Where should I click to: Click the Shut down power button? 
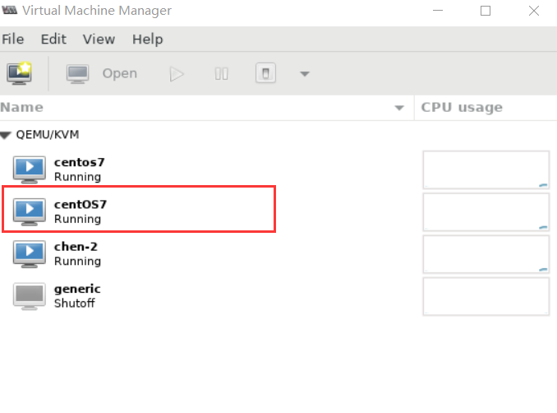tap(265, 73)
